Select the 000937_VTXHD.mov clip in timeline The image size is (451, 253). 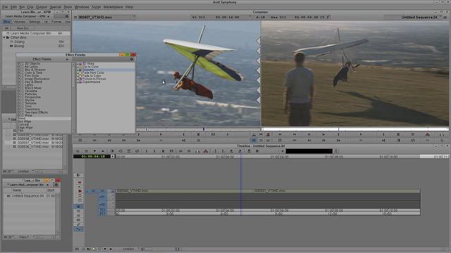337,190
